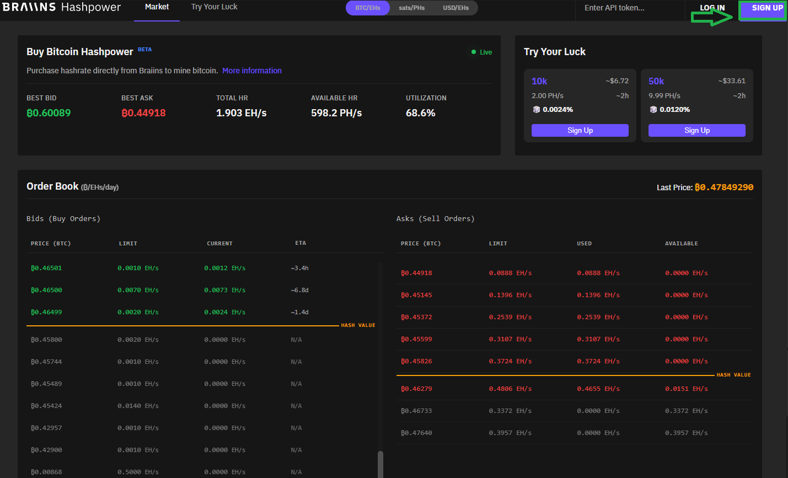The image size is (788, 478).
Task: Click the BETA badge
Action: 144,50
